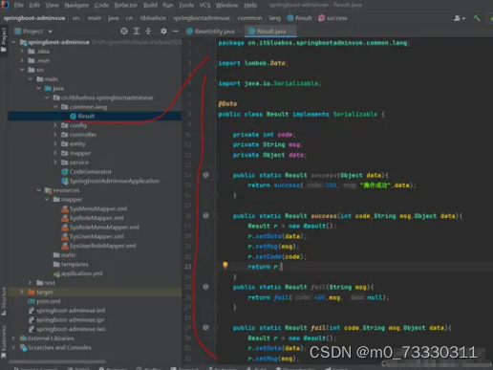
Task: Click the Collapse All icon in Project panel
Action: [148, 31]
